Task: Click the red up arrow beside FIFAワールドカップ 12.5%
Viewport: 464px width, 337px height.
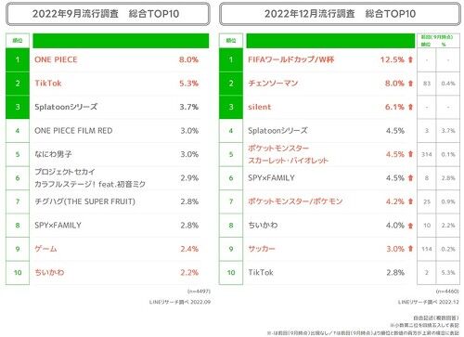Action: pyautogui.click(x=410, y=59)
